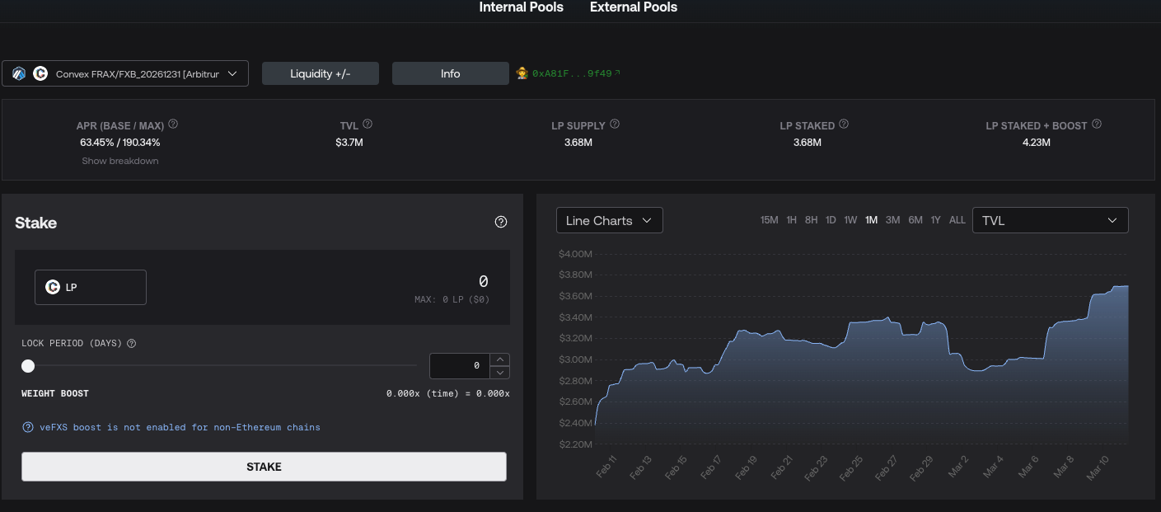Click the Lock Period help icon
The height and width of the screenshot is (512, 1161).
132,343
